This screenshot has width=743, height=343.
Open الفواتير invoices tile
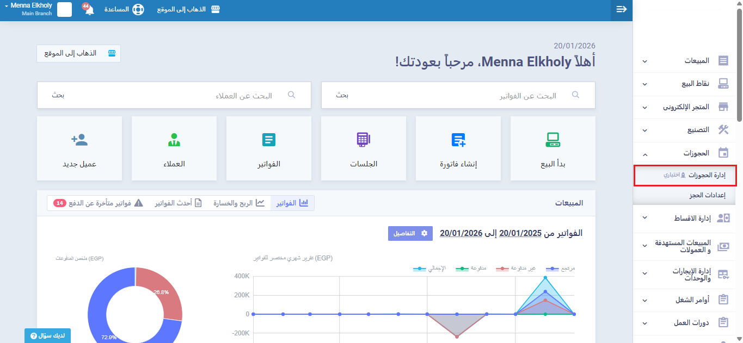click(x=268, y=148)
